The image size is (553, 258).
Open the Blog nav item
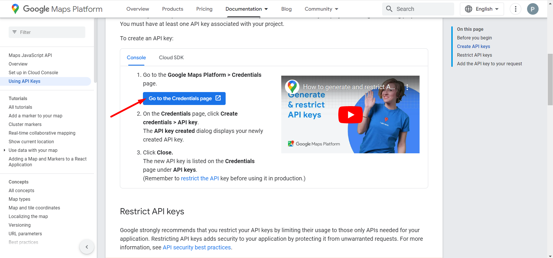click(x=286, y=9)
